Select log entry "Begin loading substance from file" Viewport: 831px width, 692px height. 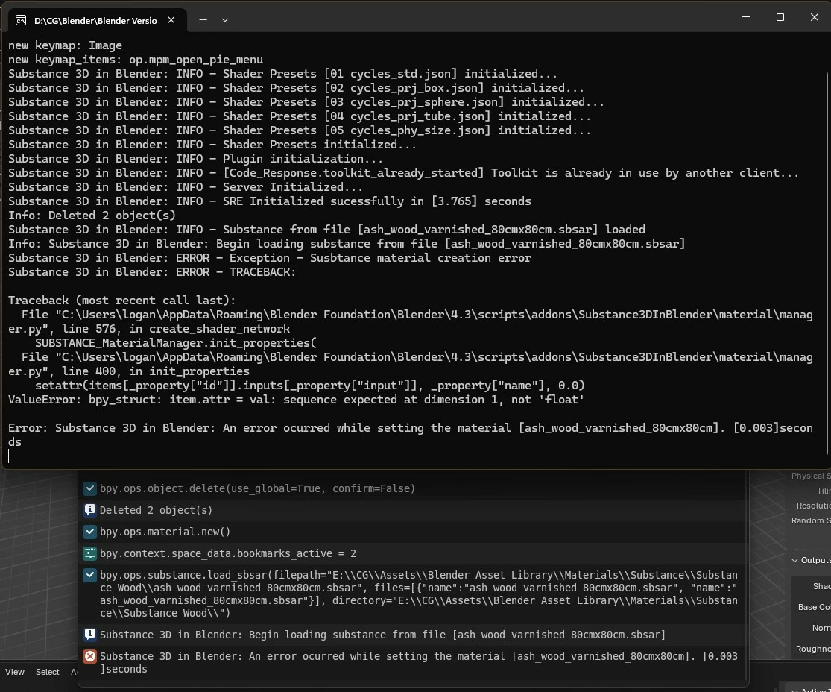[x=412, y=635]
